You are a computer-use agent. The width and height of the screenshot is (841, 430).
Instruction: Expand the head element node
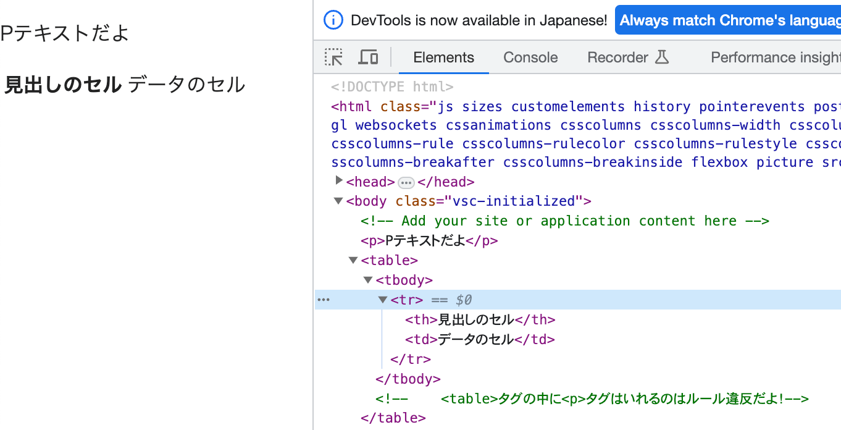tap(338, 180)
